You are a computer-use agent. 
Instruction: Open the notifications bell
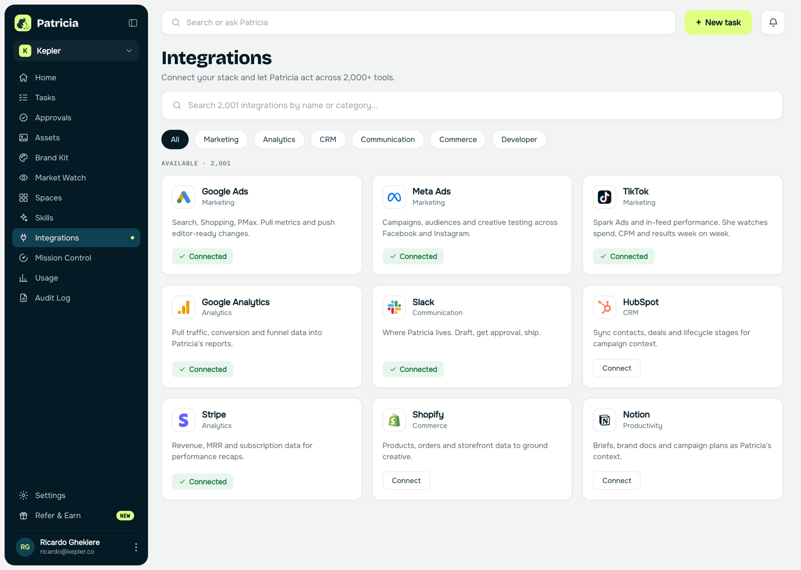point(773,22)
